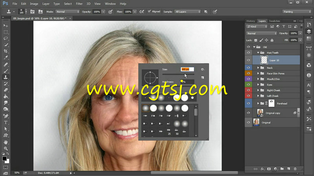Toggle visibility of Face-Skin Pores group
314x176 pixels.
tap(248, 73)
